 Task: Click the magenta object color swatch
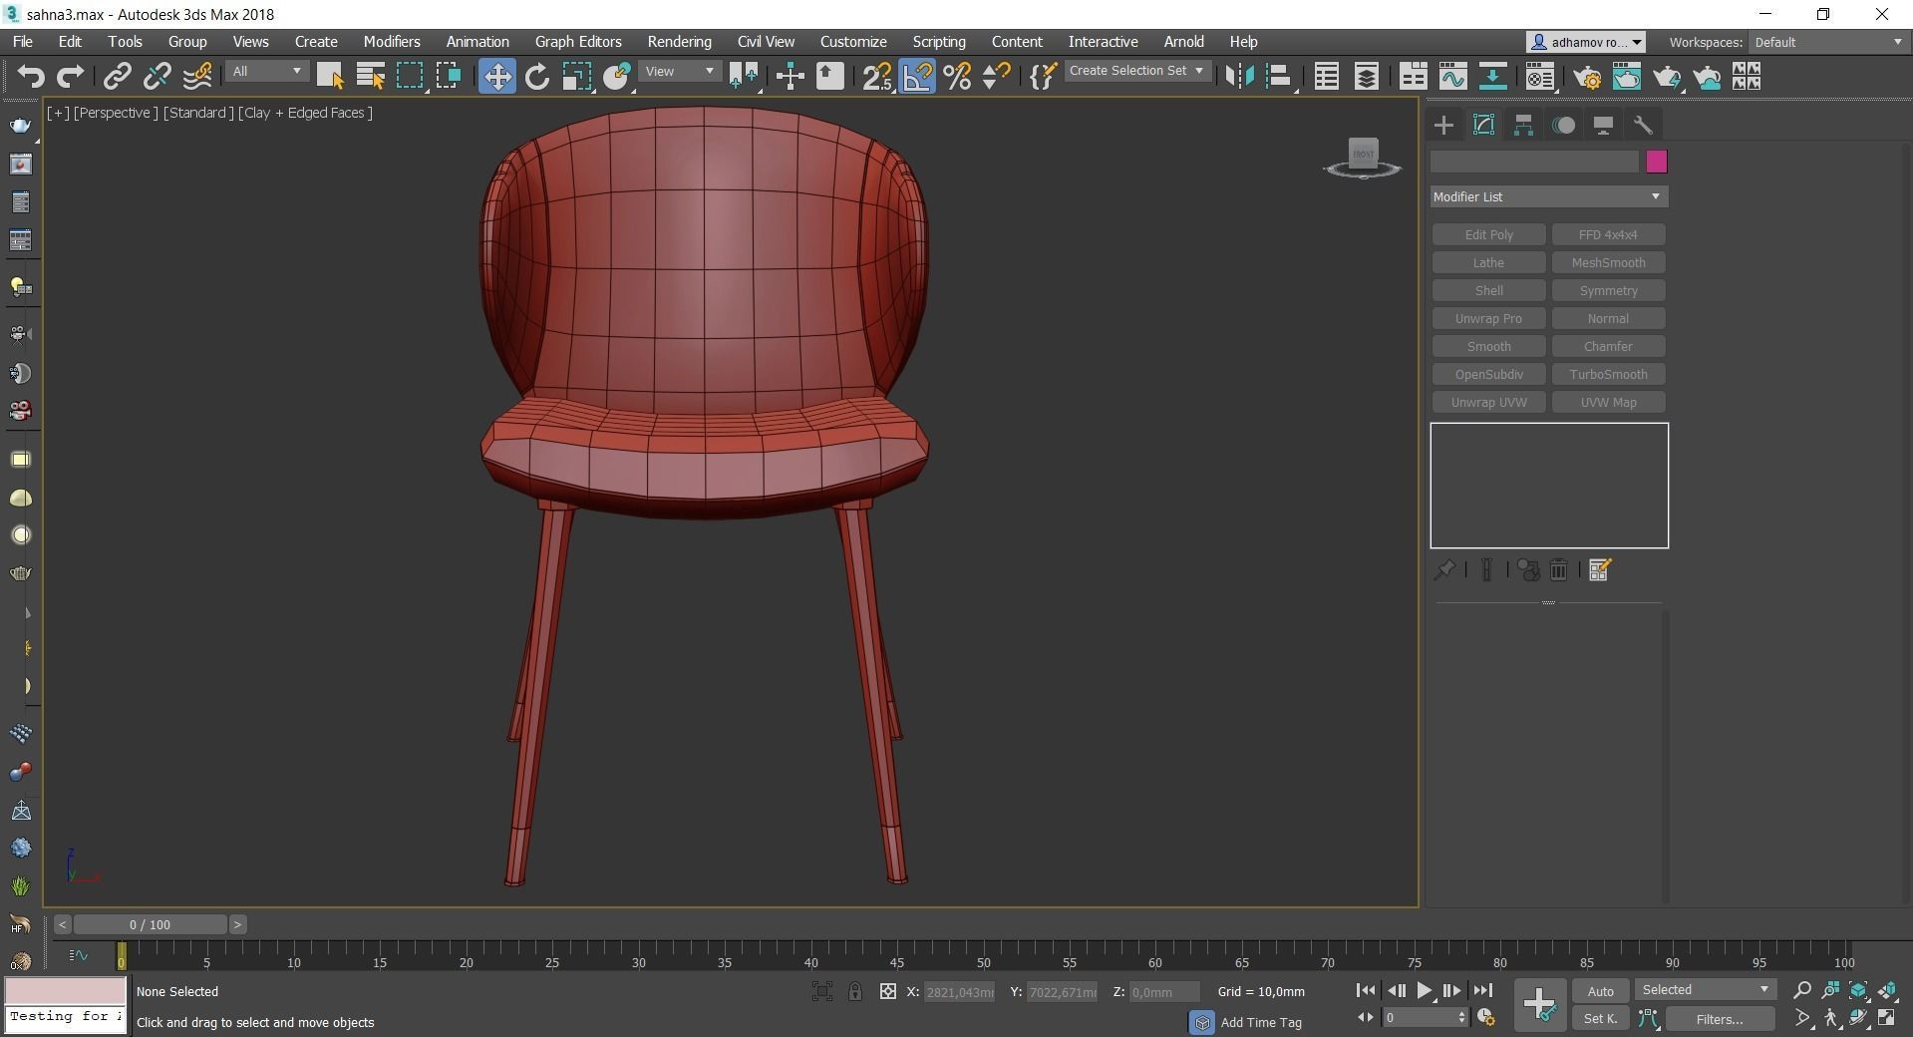point(1656,162)
